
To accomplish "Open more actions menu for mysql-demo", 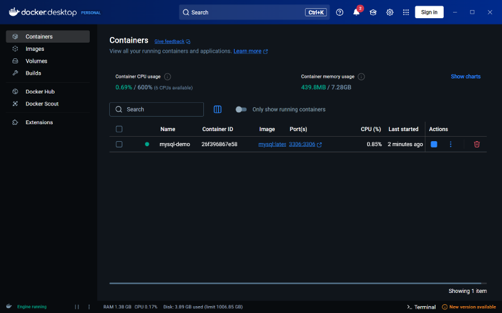I will 450,144.
